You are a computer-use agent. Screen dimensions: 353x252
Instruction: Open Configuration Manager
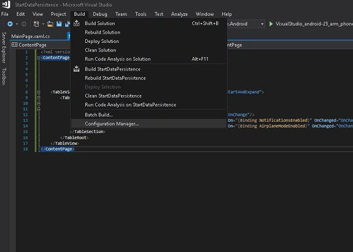click(x=149, y=124)
